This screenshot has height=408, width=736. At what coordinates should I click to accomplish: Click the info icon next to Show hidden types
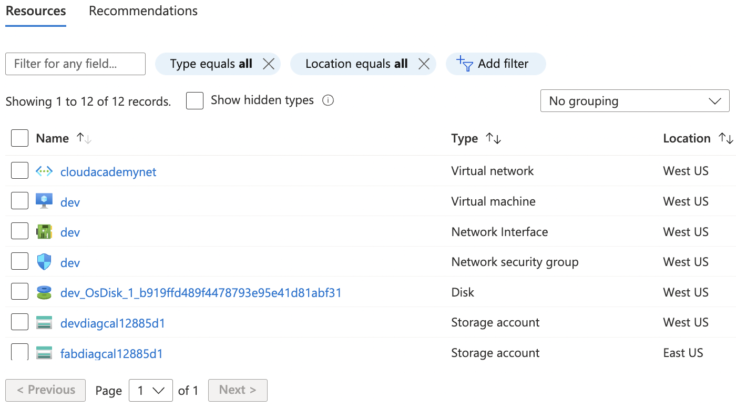tap(328, 100)
